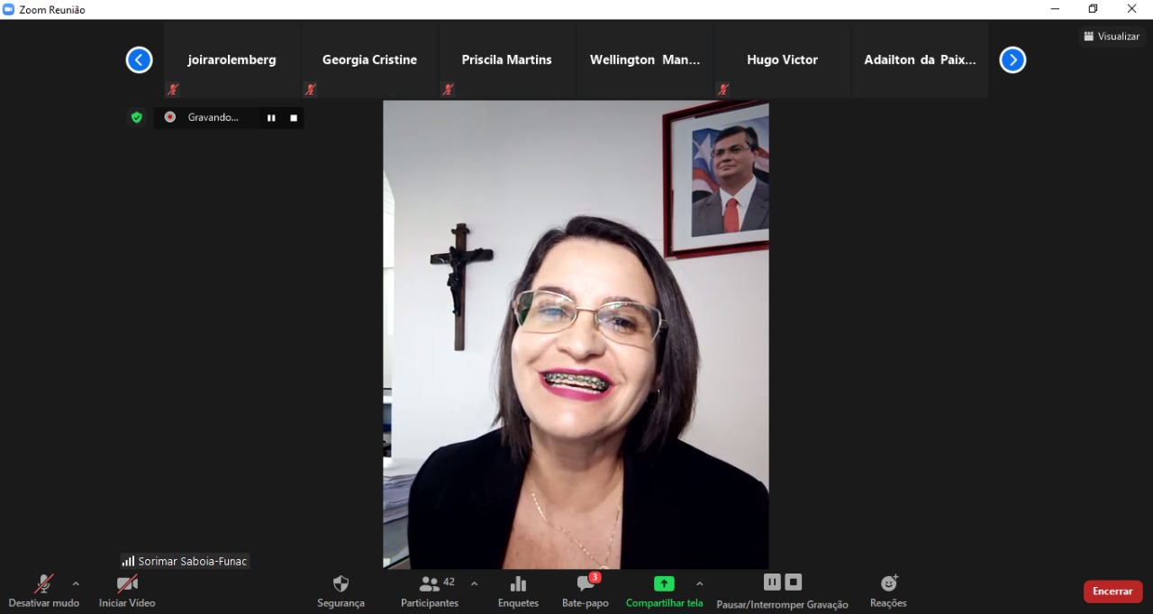Expand audio options arrow beside microphone

76,583
